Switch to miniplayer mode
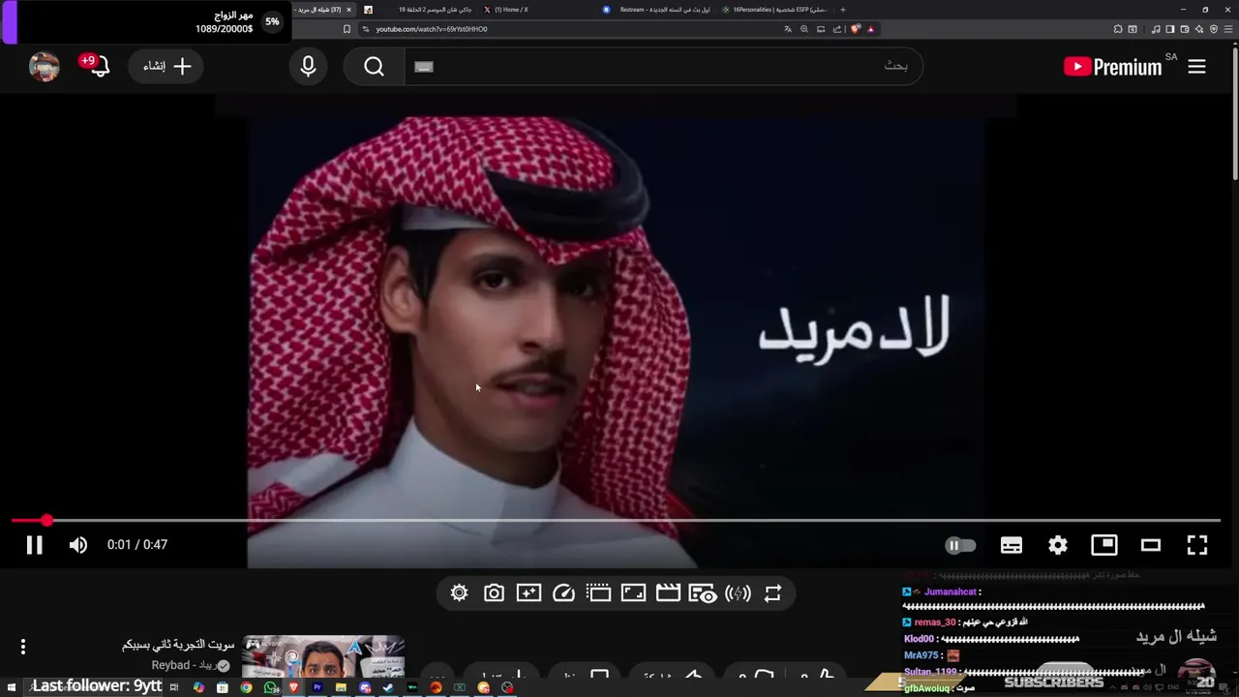 (x=1104, y=545)
